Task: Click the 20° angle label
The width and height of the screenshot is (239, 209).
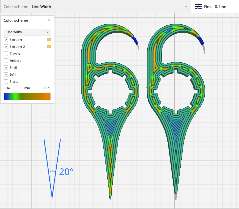Action: (66, 172)
